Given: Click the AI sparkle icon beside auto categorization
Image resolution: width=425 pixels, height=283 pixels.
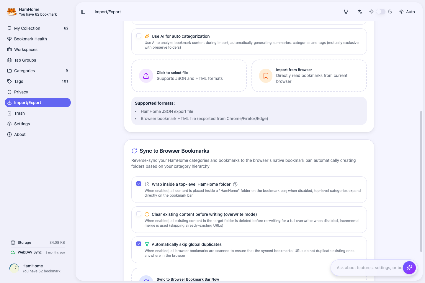Looking at the screenshot, I should pyautogui.click(x=147, y=36).
